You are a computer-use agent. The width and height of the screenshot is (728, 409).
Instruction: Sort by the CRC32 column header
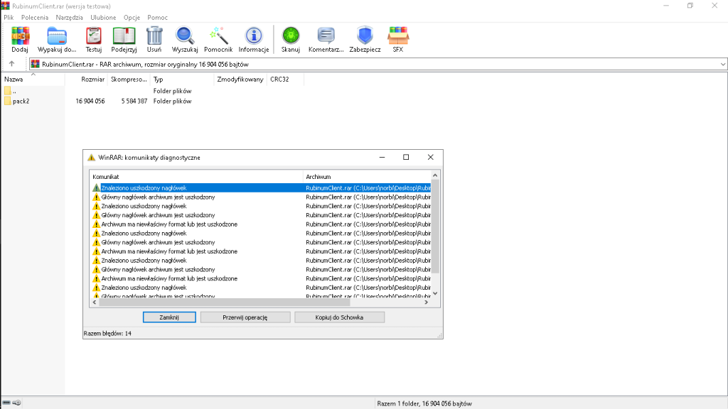[286, 80]
